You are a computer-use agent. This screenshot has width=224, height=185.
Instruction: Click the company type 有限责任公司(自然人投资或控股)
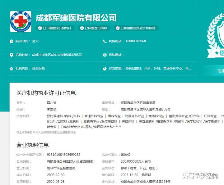70,161
